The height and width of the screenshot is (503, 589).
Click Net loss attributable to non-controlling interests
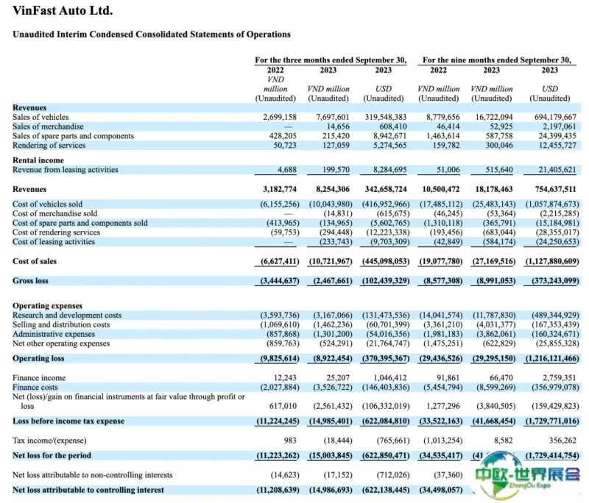(93, 475)
